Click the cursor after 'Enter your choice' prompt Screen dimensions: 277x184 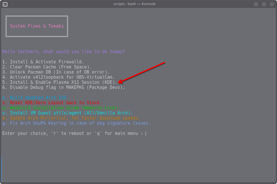coord(146,133)
